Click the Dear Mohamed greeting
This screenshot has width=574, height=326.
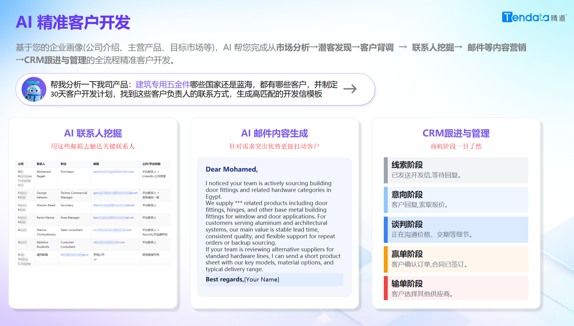[x=232, y=169]
